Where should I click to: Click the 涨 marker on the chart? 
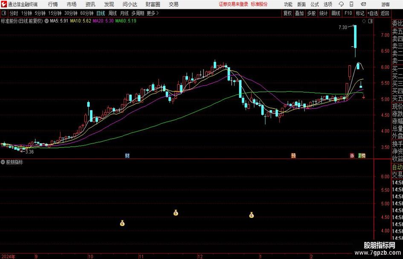(352, 155)
